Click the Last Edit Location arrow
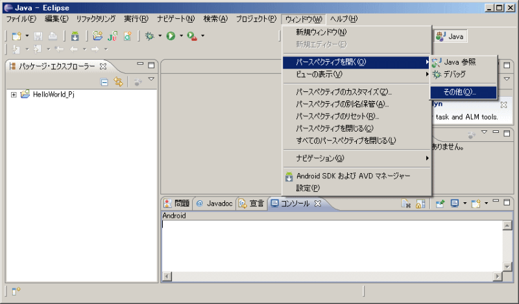 (59, 49)
